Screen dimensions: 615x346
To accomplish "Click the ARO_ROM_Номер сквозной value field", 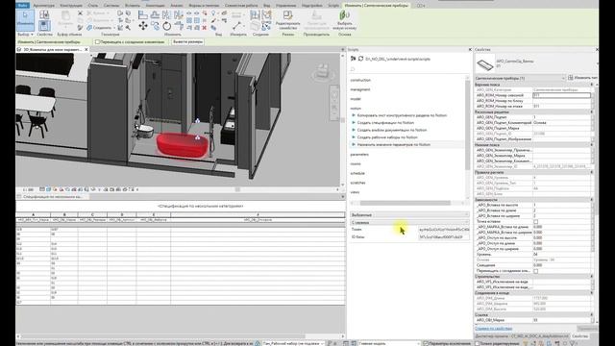I will point(561,95).
